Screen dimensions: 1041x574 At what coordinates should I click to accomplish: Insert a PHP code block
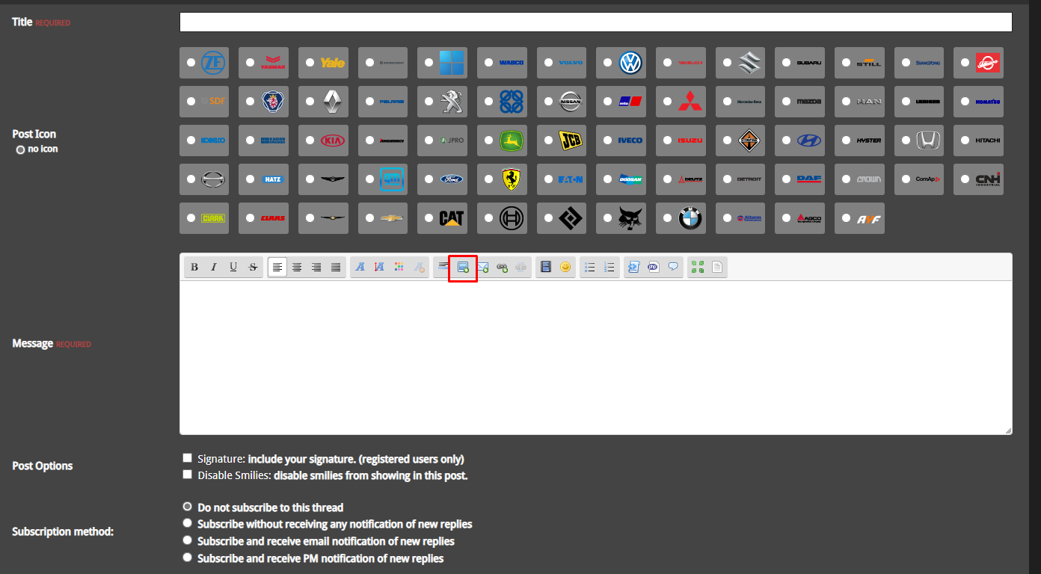click(x=654, y=267)
